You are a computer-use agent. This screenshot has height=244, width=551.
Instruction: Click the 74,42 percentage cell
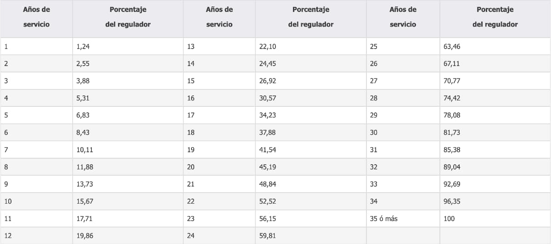pyautogui.click(x=452, y=98)
